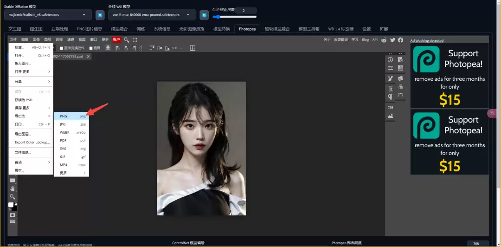Open the Paths panel icon
Image resolution: width=501 pixels, height=247 pixels.
[x=400, y=95]
